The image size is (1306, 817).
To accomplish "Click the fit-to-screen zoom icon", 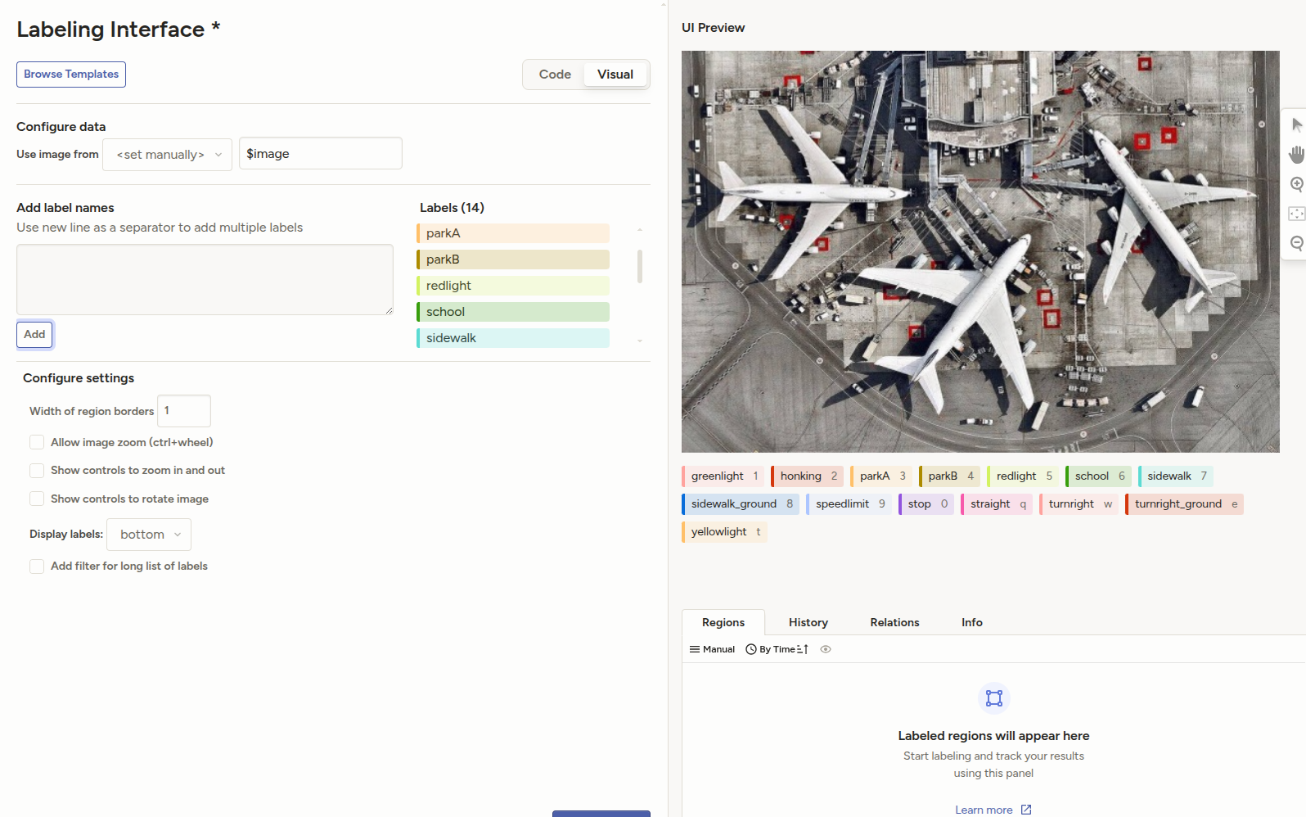I will coord(1296,214).
